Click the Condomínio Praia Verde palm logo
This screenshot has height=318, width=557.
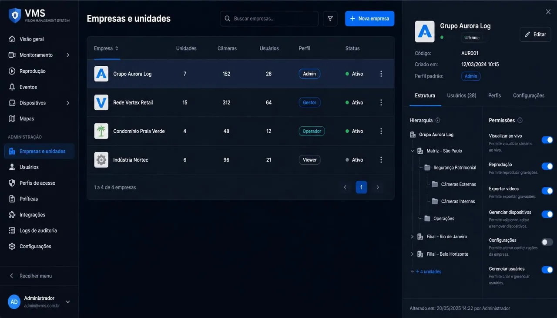tap(101, 131)
